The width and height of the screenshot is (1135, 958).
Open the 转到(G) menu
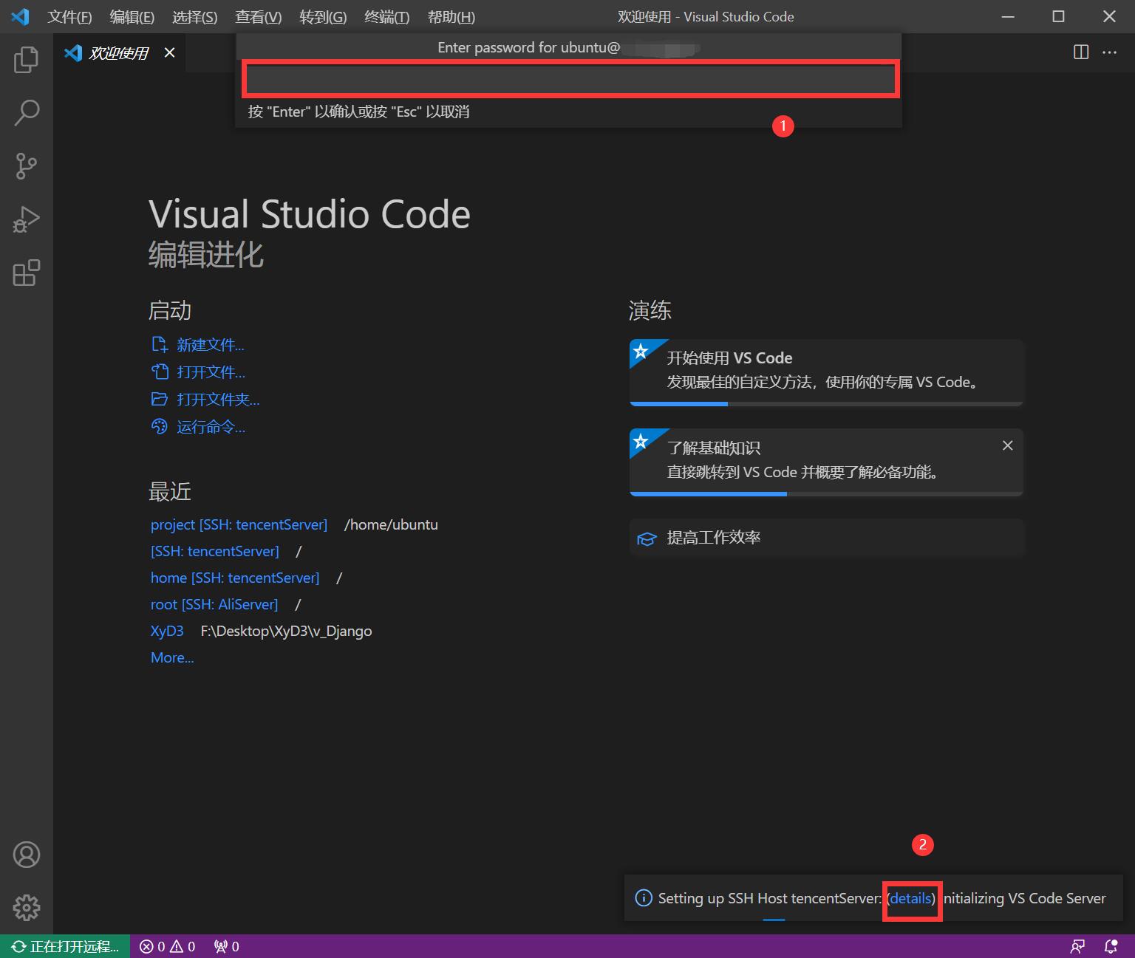pos(323,16)
